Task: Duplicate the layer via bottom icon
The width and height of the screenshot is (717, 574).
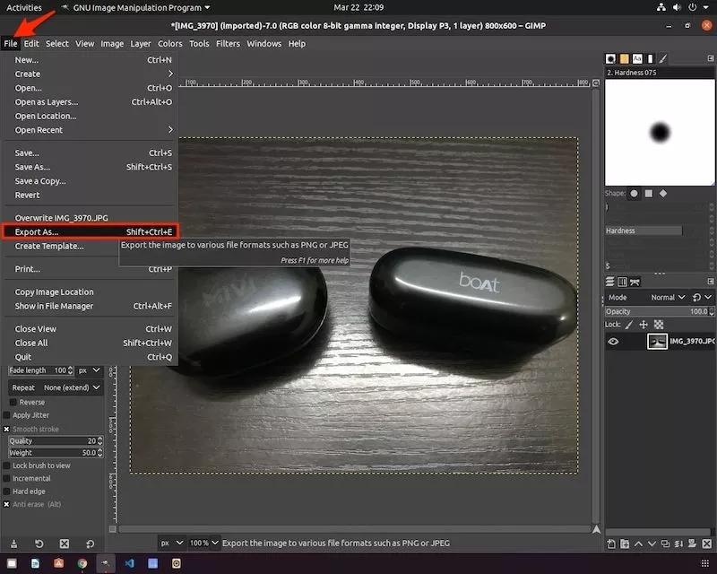Action: point(665,544)
